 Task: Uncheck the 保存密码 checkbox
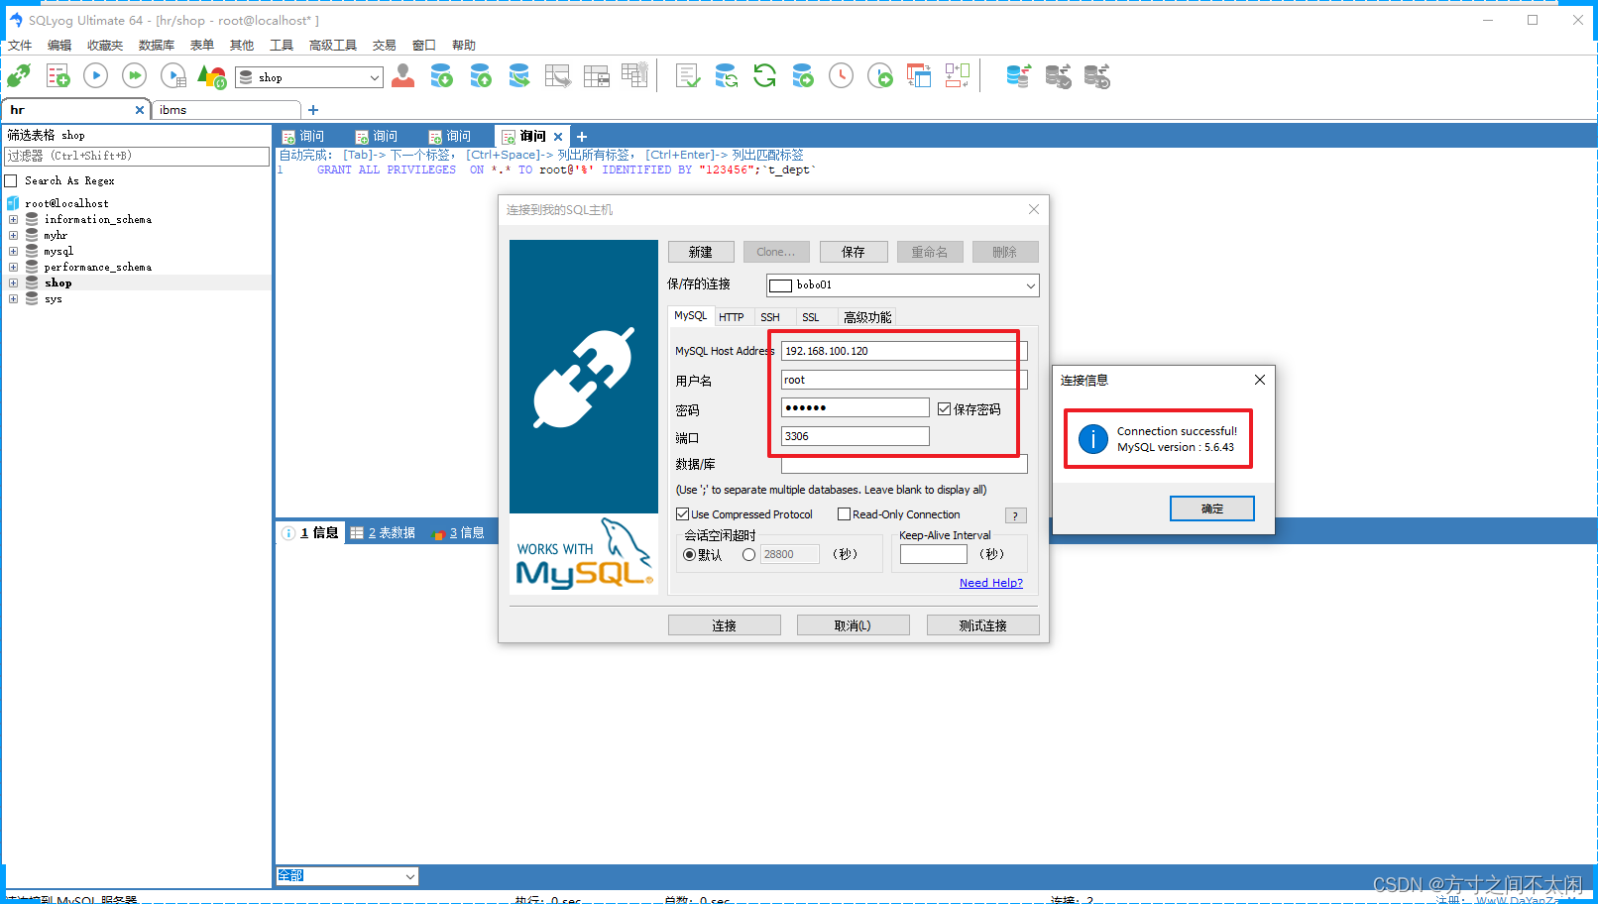pos(944,409)
